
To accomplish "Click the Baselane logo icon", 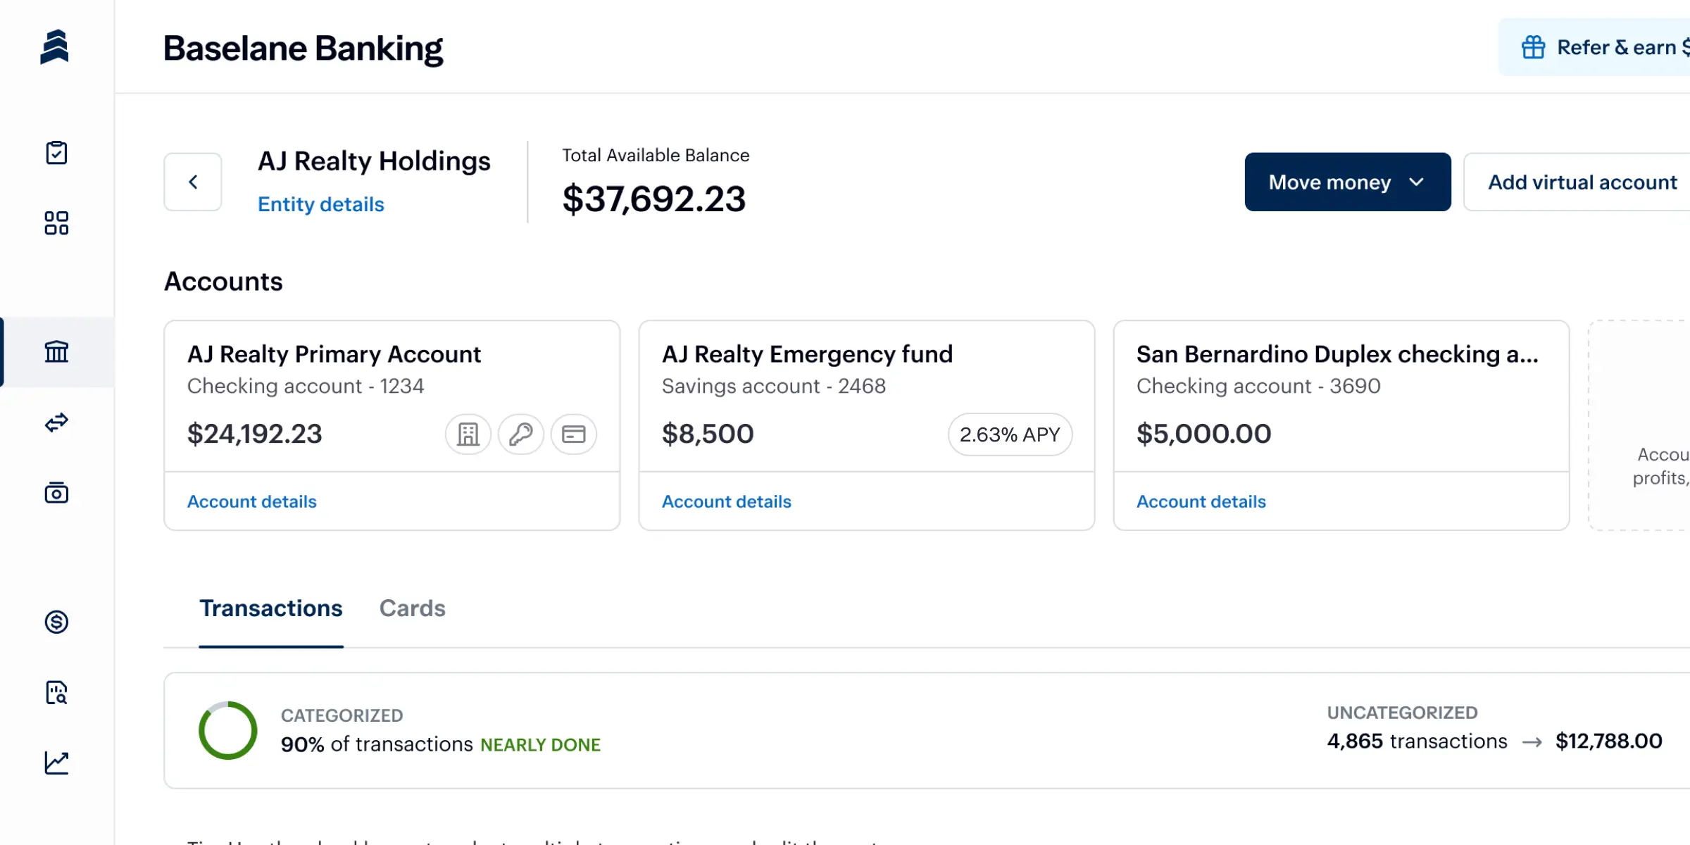I will 54,47.
